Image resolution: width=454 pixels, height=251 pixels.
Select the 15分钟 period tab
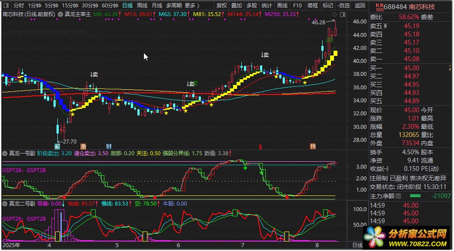[70, 6]
